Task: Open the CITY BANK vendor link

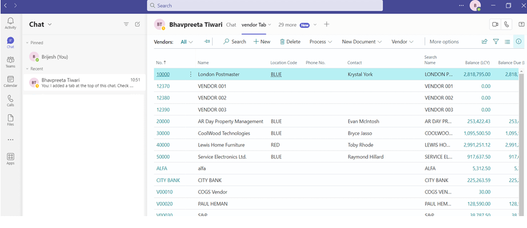Action: (168, 180)
